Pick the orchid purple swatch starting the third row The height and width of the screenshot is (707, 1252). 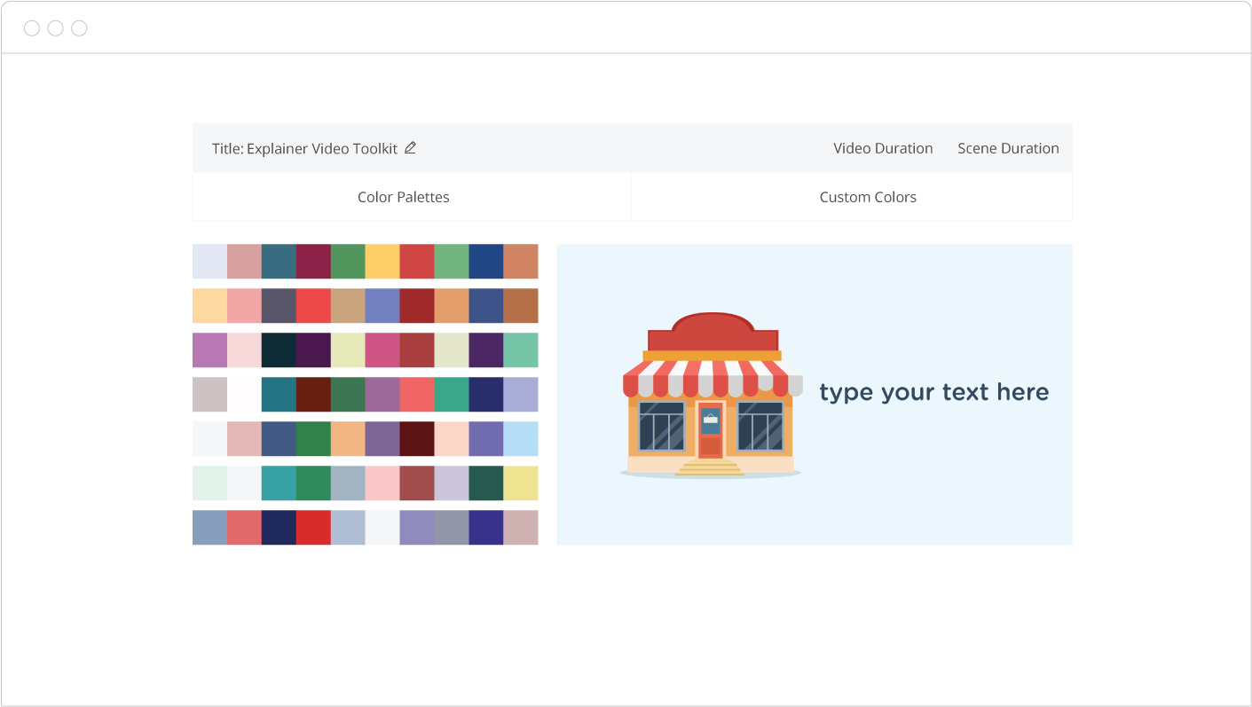(x=209, y=350)
